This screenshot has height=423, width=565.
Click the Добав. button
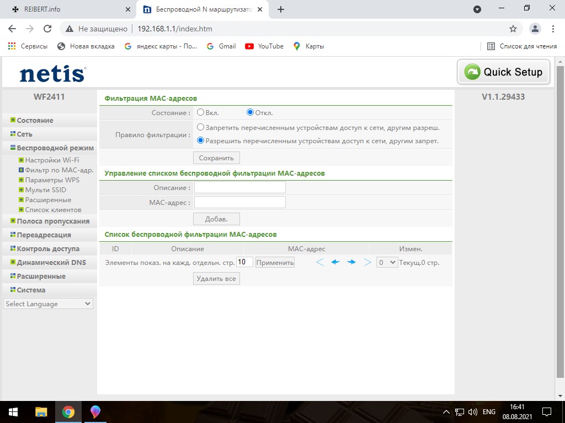216,219
